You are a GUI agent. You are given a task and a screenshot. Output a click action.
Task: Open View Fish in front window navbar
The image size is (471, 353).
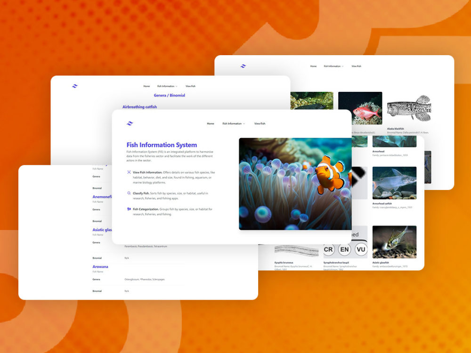point(260,123)
